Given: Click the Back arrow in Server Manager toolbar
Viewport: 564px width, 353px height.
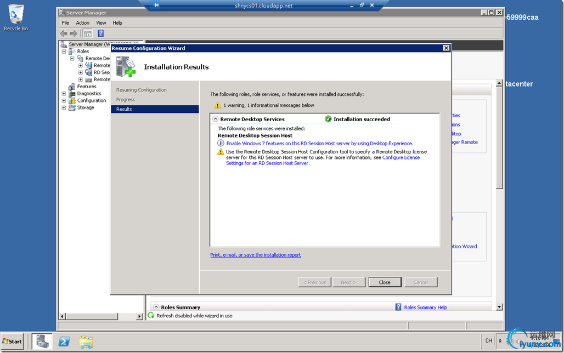Looking at the screenshot, I should coord(64,33).
